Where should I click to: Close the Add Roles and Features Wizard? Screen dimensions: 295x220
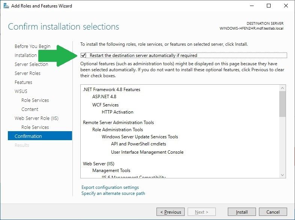(x=286, y=6)
